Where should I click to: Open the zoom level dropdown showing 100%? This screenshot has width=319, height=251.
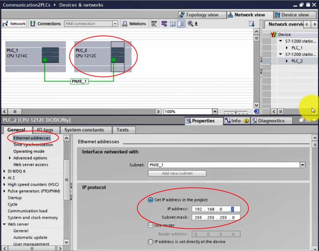point(215,111)
